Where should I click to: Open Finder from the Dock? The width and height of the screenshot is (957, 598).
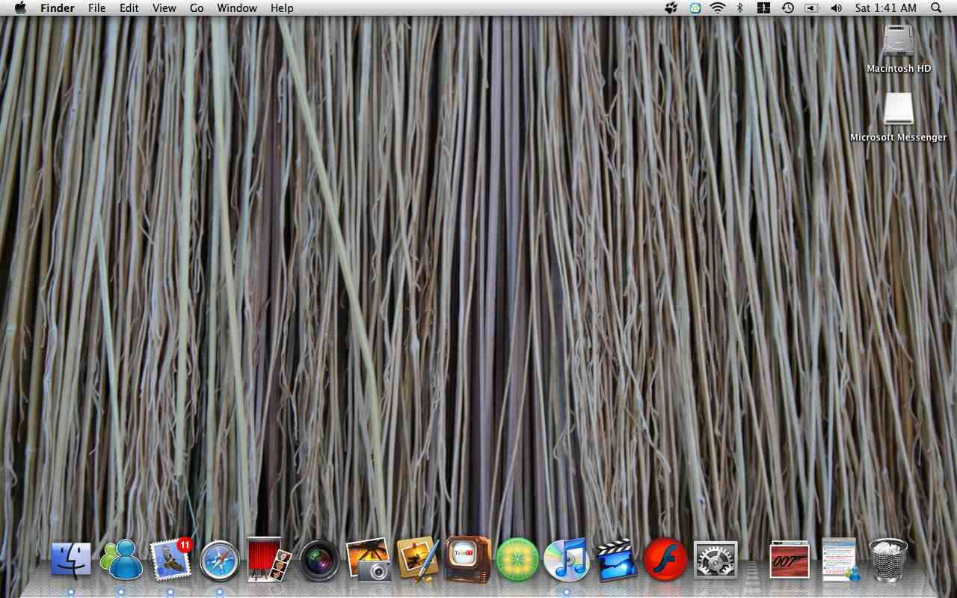71,560
